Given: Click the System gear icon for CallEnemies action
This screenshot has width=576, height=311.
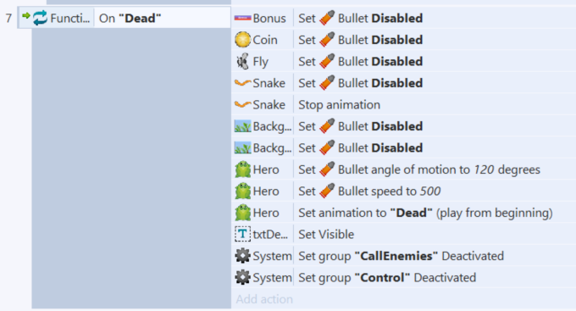Looking at the screenshot, I should pyautogui.click(x=242, y=256).
